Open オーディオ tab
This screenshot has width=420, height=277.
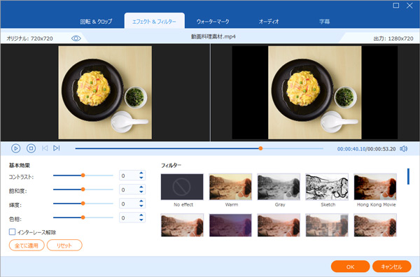pos(269,22)
